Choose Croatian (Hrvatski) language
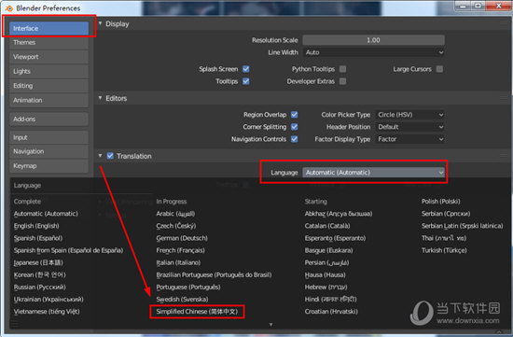 pos(331,312)
